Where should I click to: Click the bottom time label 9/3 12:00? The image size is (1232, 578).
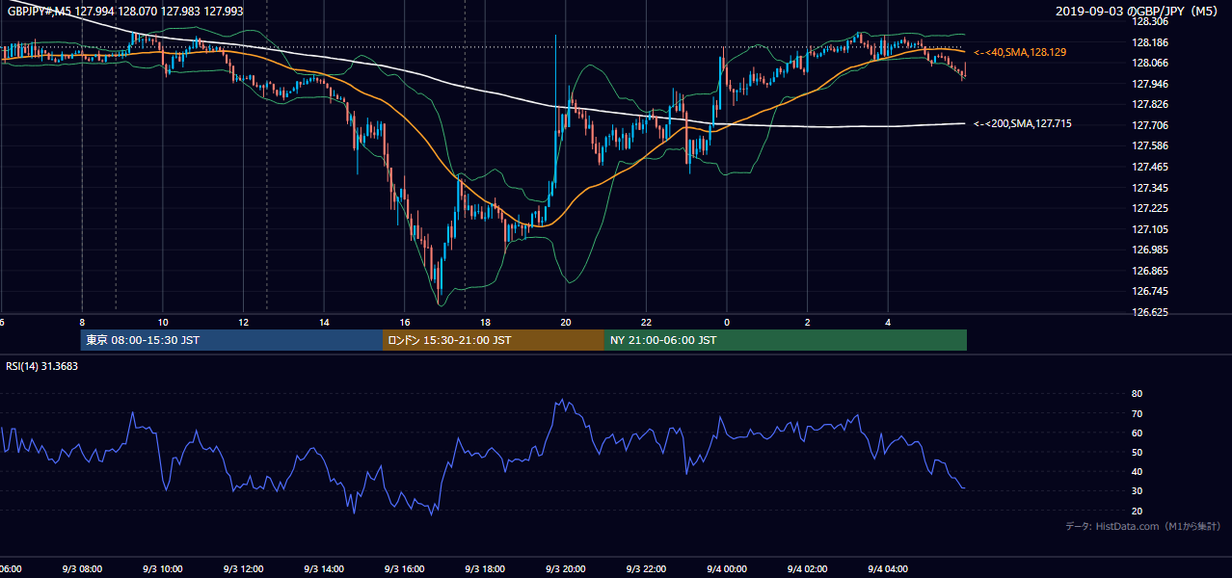point(243,568)
